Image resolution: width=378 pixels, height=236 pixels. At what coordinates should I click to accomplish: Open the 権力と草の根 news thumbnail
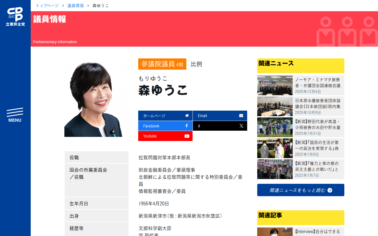[275, 169]
